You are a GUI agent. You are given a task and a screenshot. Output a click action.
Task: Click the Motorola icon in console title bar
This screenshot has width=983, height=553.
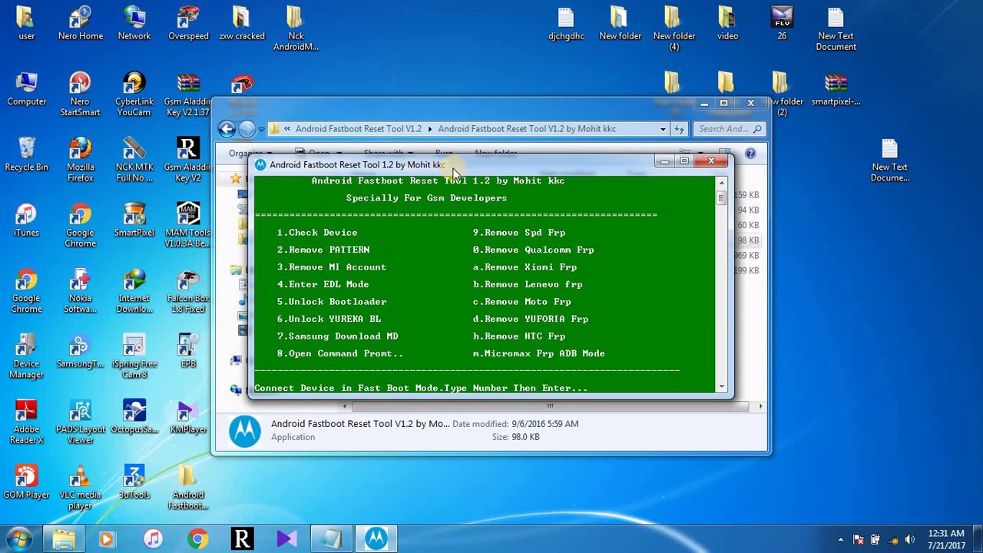tap(260, 164)
